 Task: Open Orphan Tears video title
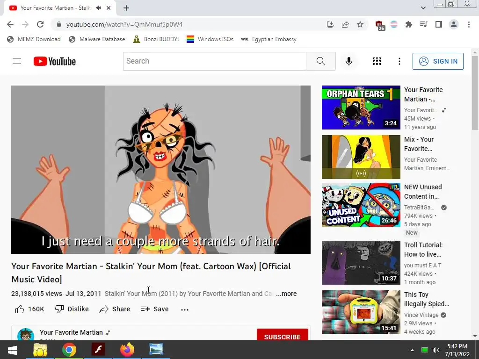(x=423, y=94)
